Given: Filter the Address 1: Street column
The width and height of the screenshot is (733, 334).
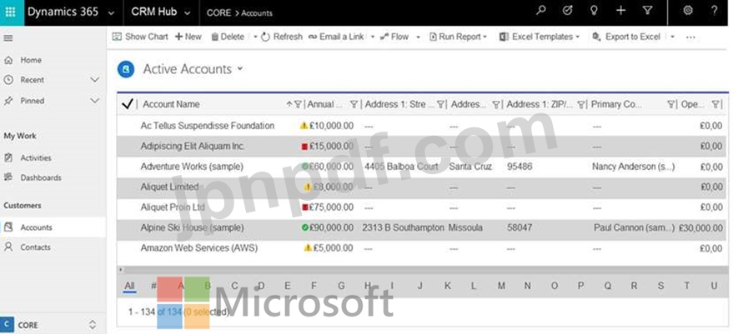Looking at the screenshot, I should point(440,104).
